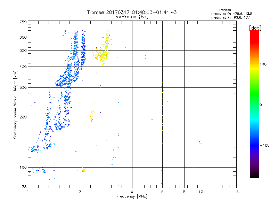The height and width of the screenshot is (209, 278).
Task: Click the x-axis label '1'
Action: pyautogui.click(x=28, y=192)
